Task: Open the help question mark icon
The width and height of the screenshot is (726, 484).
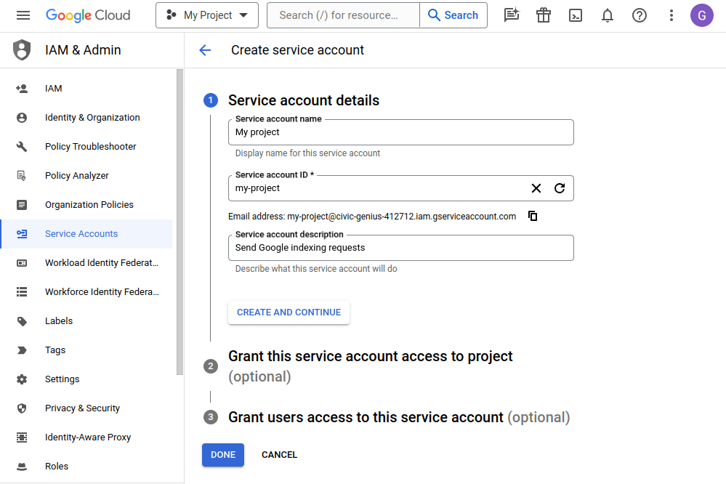Action: (640, 15)
